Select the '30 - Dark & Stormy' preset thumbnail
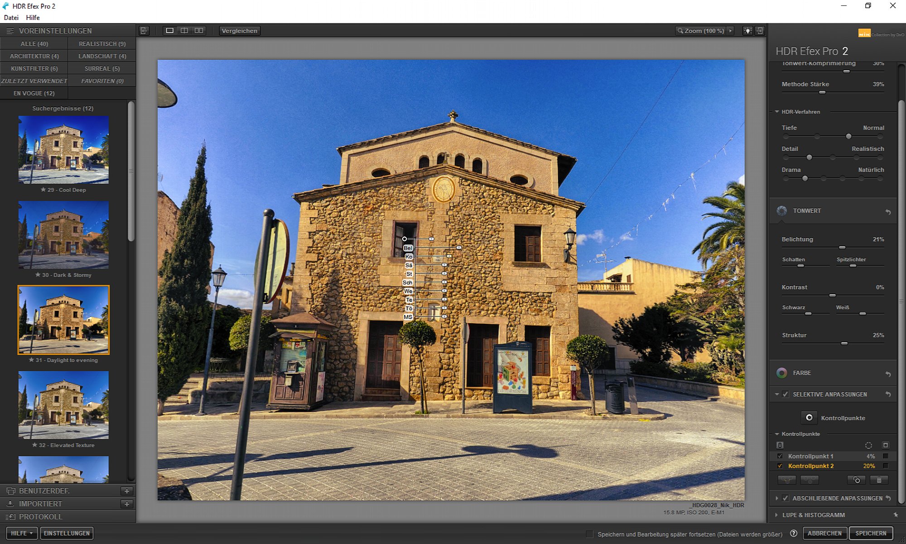 63,235
